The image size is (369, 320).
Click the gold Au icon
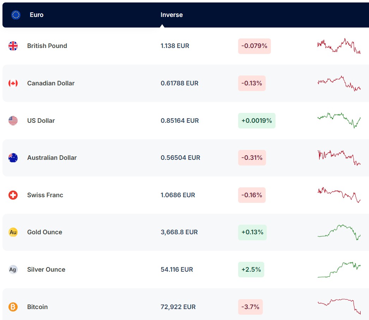point(13,232)
